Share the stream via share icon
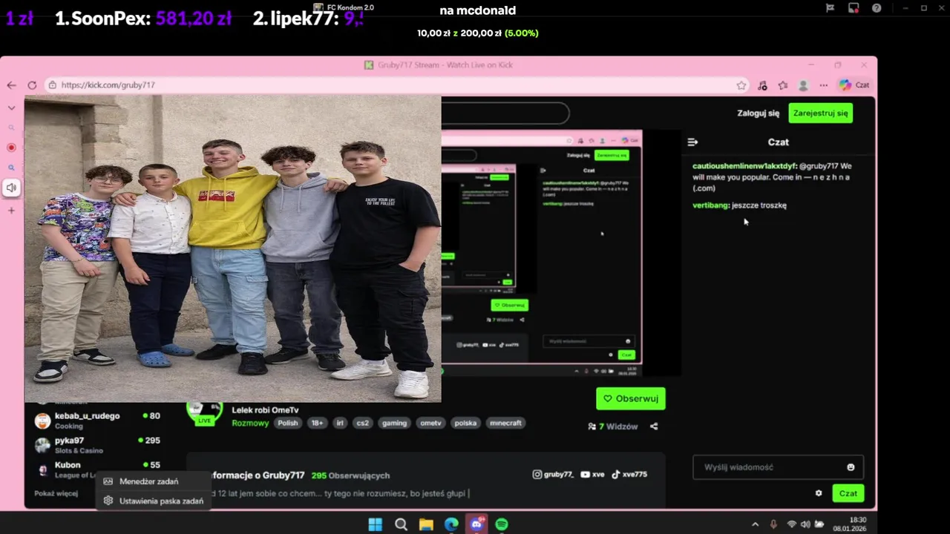 654,426
